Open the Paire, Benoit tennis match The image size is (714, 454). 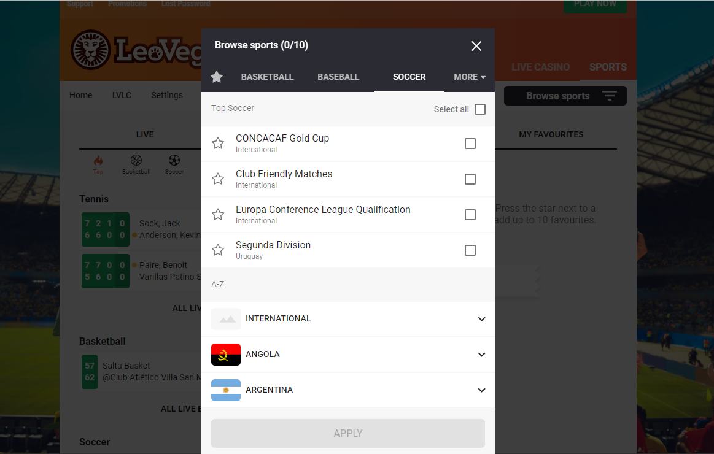click(141, 271)
